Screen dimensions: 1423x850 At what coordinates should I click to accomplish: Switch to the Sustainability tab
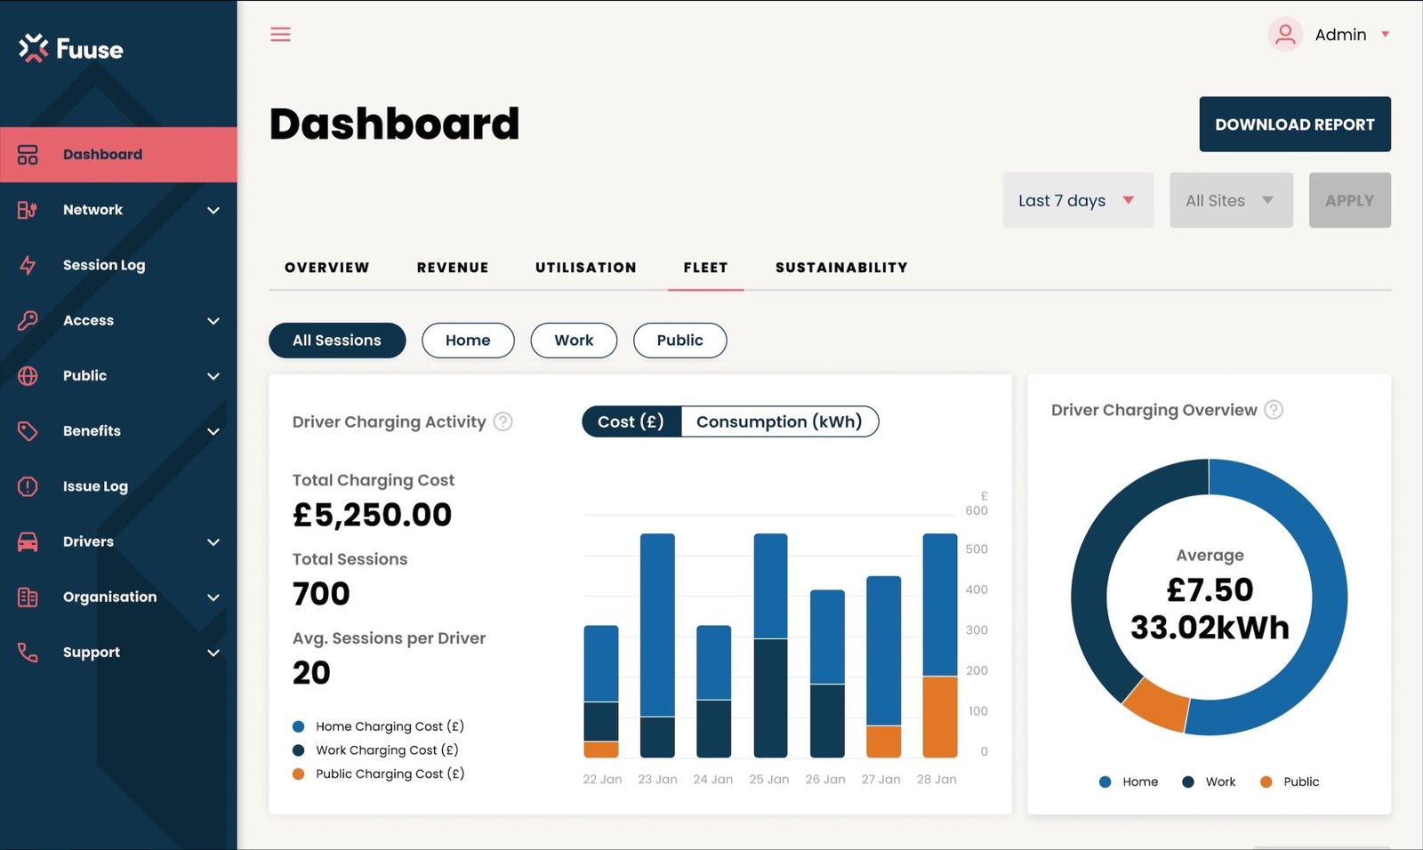click(841, 268)
